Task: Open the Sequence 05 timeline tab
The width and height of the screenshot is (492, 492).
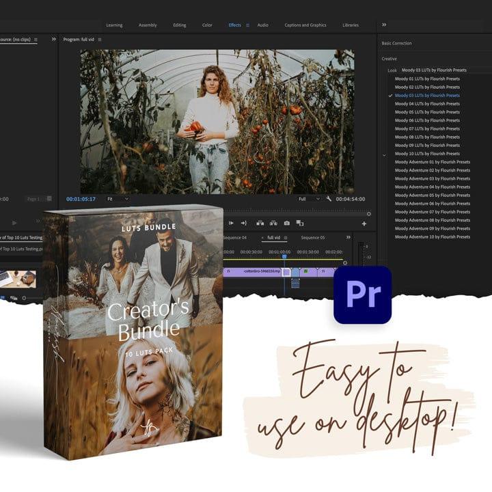Action: (x=313, y=238)
